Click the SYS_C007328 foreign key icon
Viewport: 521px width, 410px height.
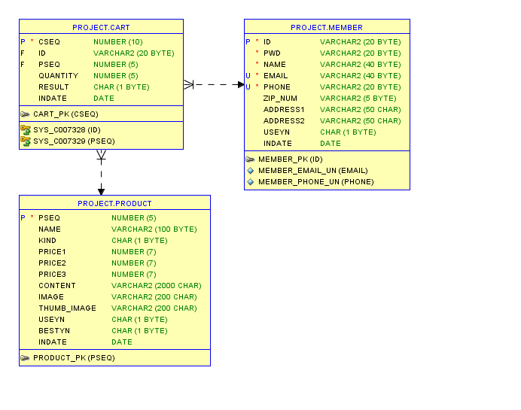[x=26, y=129]
